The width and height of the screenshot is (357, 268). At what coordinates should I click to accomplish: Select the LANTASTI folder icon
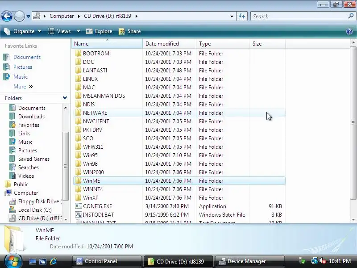pos(78,70)
